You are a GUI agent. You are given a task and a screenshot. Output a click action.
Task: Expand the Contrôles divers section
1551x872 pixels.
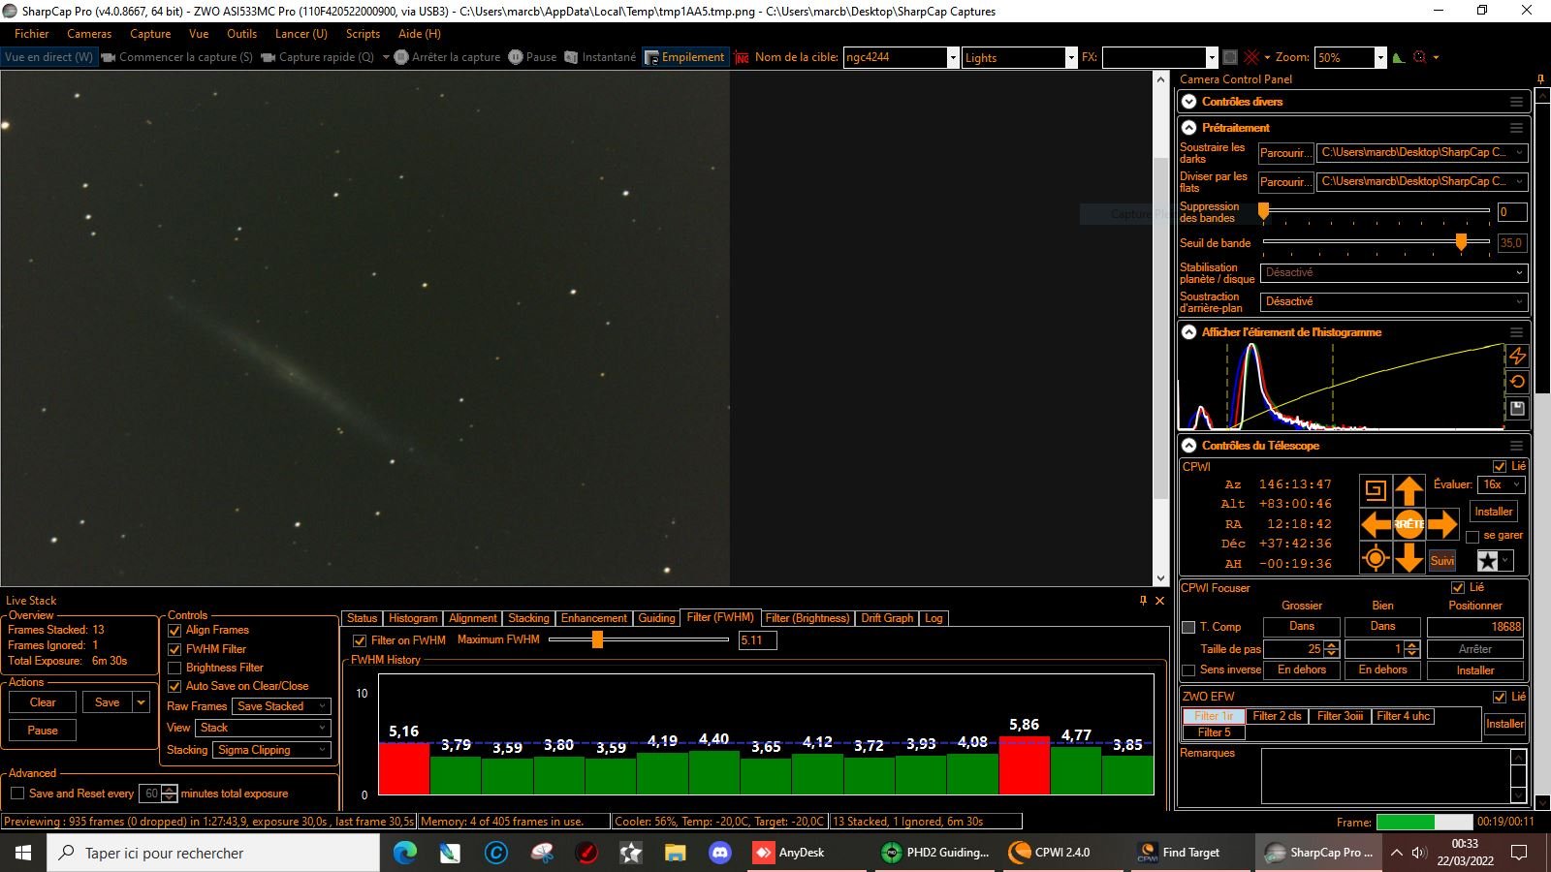(1189, 102)
